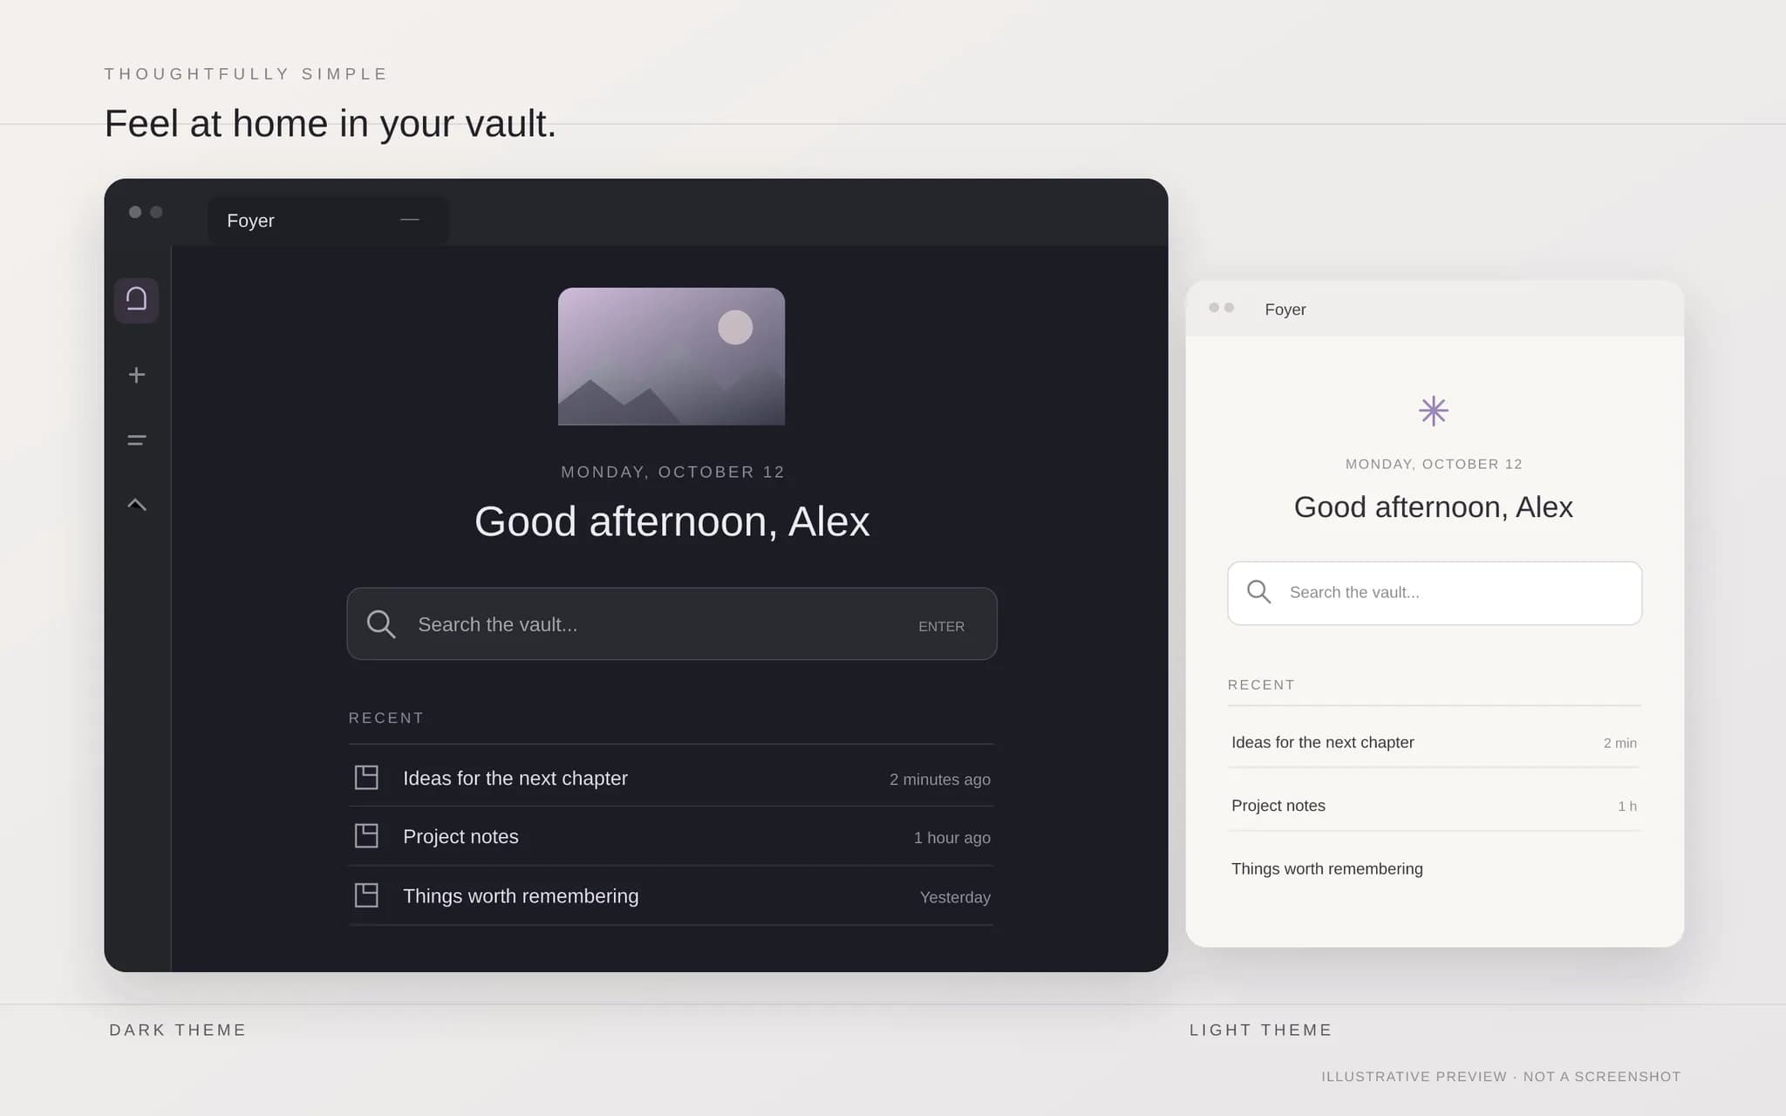Select the Foyer tab in dark window
Screen dimensions: 1786x1116
tap(328, 221)
